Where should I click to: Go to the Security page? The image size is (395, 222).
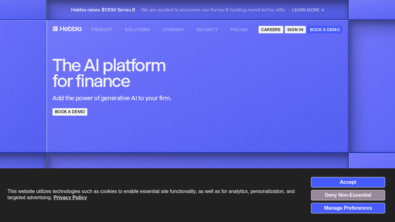207,30
